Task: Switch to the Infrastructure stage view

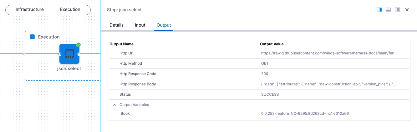Action: click(30, 9)
